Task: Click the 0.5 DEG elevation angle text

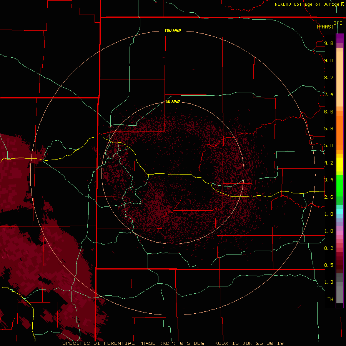Action: tap(192, 343)
